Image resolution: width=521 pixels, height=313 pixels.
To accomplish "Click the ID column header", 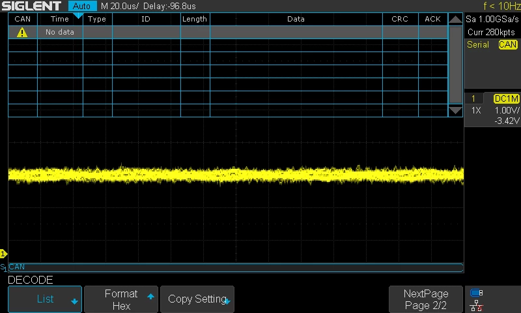I will pyautogui.click(x=146, y=19).
